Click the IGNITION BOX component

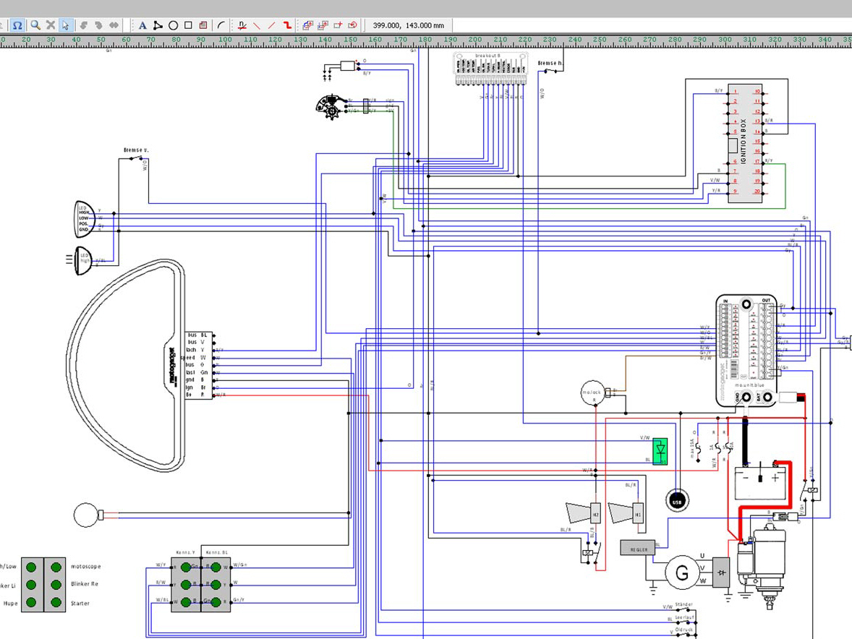click(x=745, y=142)
